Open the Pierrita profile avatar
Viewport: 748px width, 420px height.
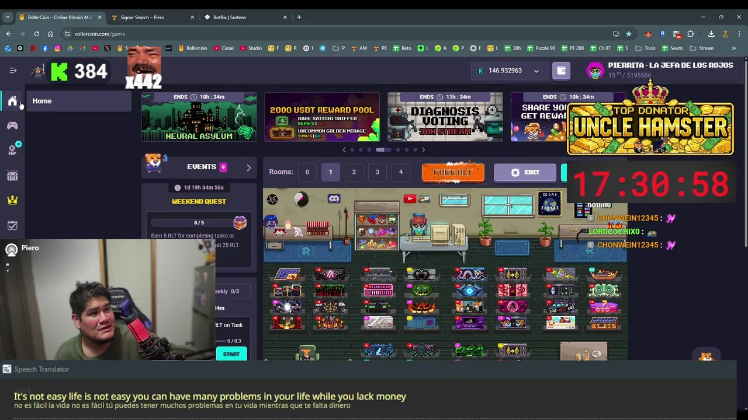pyautogui.click(x=595, y=71)
